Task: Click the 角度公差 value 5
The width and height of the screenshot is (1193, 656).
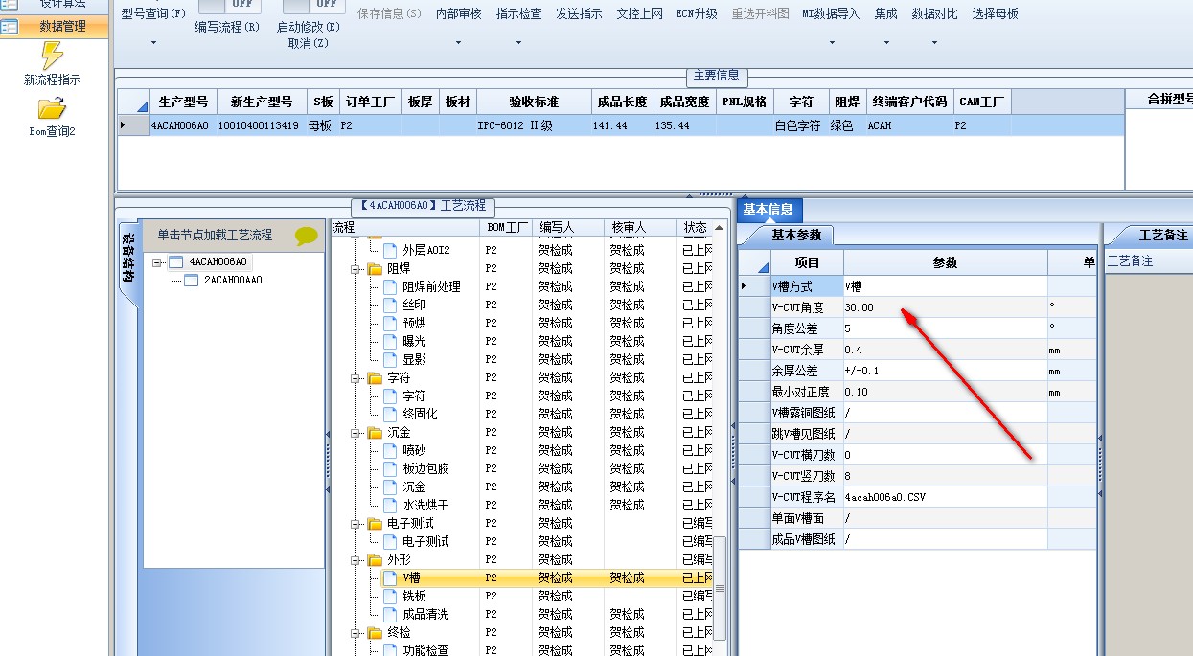Action: point(945,328)
